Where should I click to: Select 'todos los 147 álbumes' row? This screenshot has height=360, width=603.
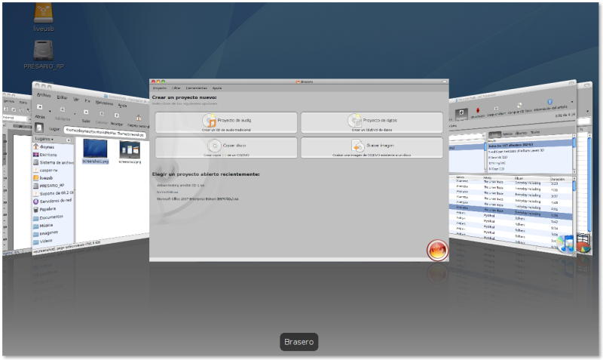coord(530,145)
